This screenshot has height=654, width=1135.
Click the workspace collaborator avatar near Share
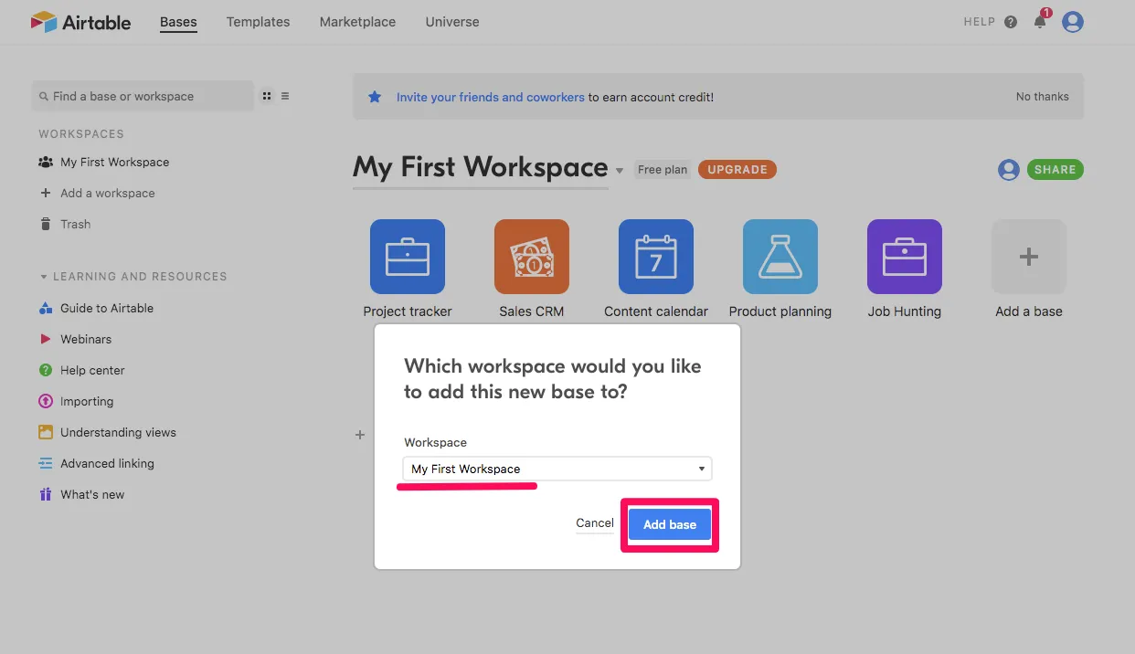click(x=1009, y=170)
